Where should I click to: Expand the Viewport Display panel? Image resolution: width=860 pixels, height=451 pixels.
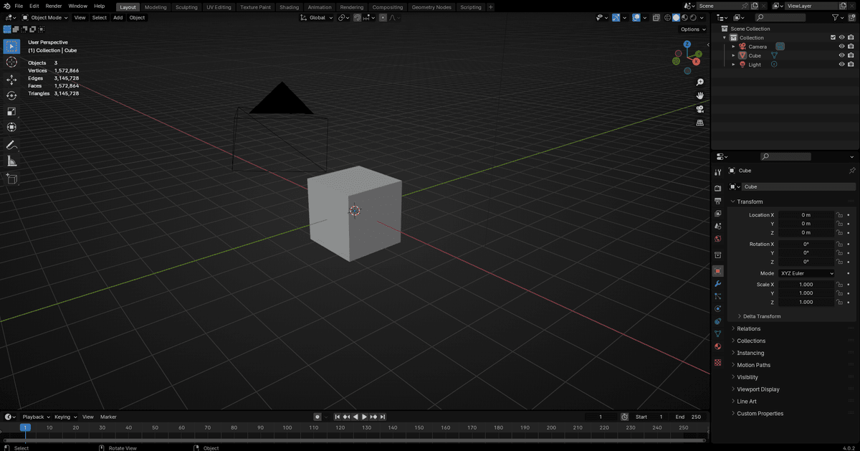click(758, 389)
